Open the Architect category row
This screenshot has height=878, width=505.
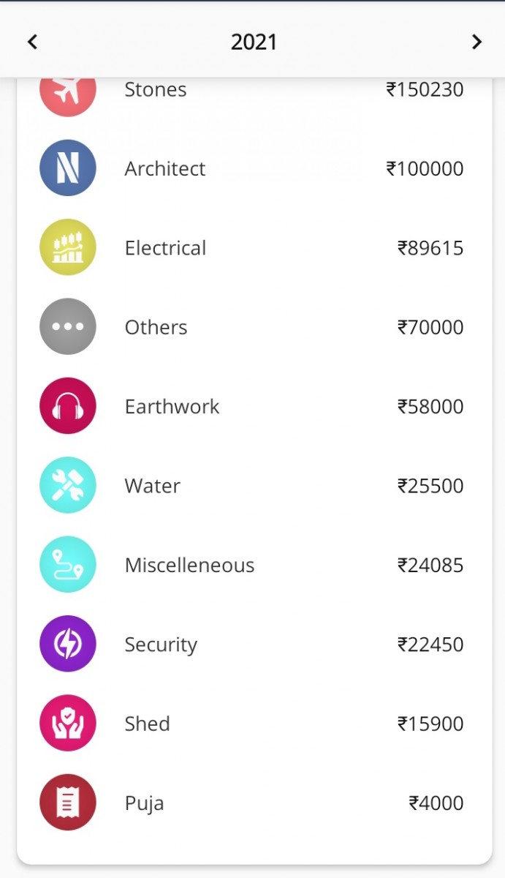pos(165,169)
